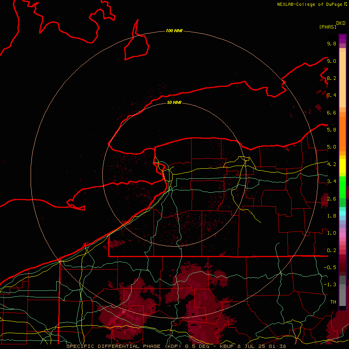Click the [PHAS] units label
Viewport: 349px width, 349px height.
click(x=328, y=27)
